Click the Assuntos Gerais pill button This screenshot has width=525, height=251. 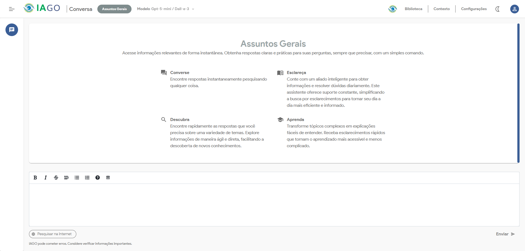114,9
